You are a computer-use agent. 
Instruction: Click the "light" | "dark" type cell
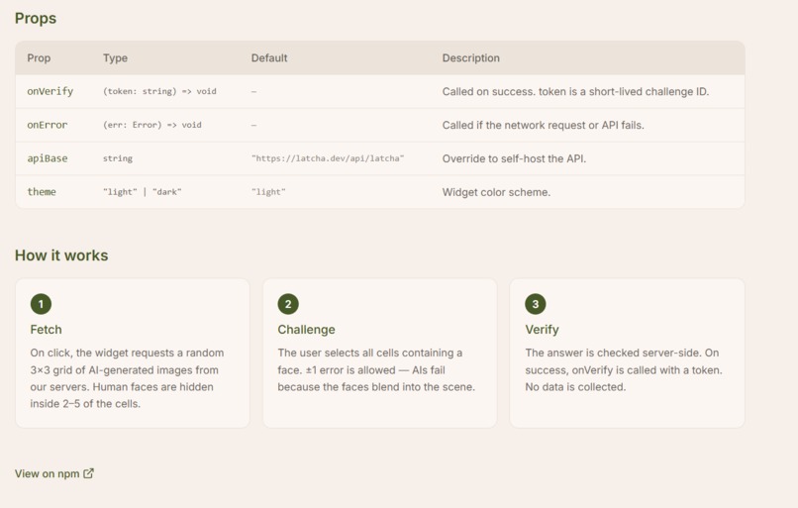tap(142, 192)
